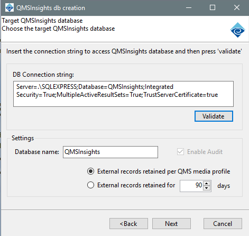The width and height of the screenshot is (249, 236).
Task: Click the blue eye logo in header
Action: tap(237, 30)
